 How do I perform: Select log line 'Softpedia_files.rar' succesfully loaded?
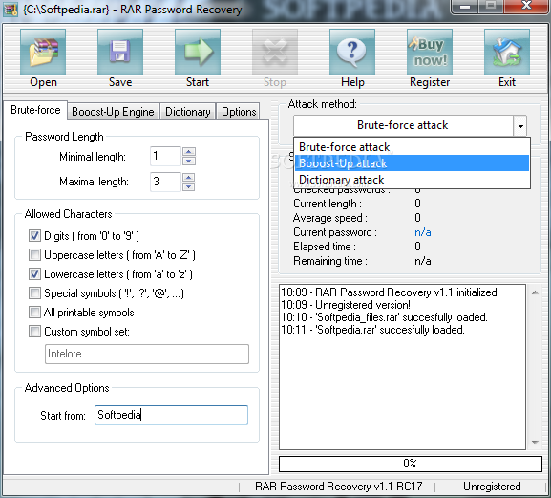pos(384,317)
